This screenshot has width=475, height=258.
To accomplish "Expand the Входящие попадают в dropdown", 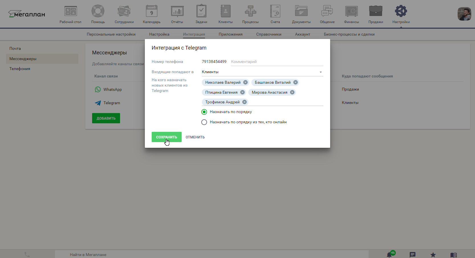I will pyautogui.click(x=262, y=72).
